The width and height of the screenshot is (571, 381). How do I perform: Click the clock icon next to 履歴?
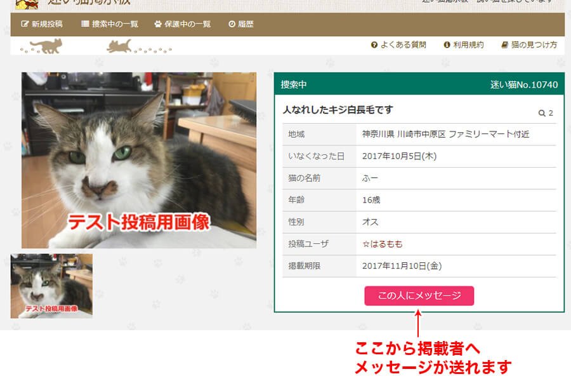232,24
